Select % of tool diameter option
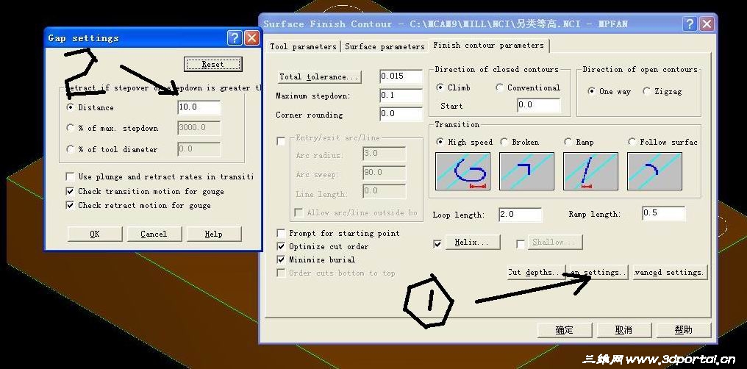The image size is (747, 369). click(70, 149)
